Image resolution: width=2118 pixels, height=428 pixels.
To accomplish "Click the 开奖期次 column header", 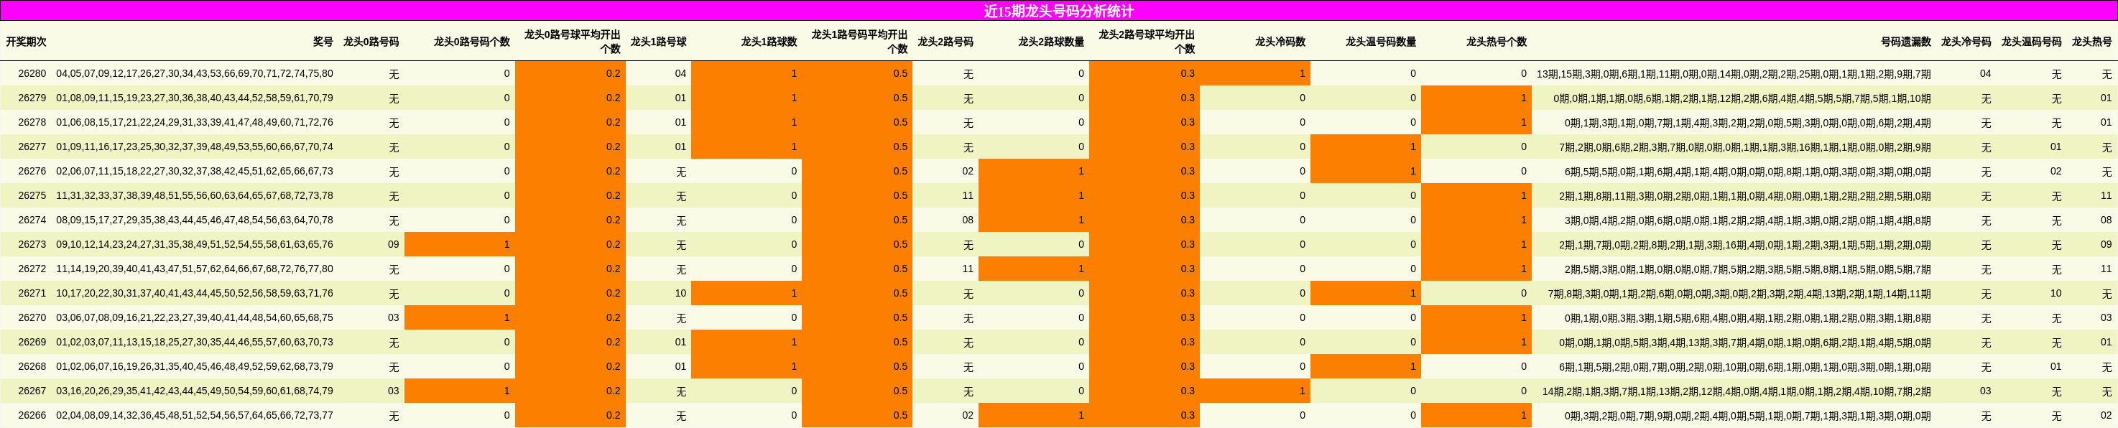I will click(27, 42).
